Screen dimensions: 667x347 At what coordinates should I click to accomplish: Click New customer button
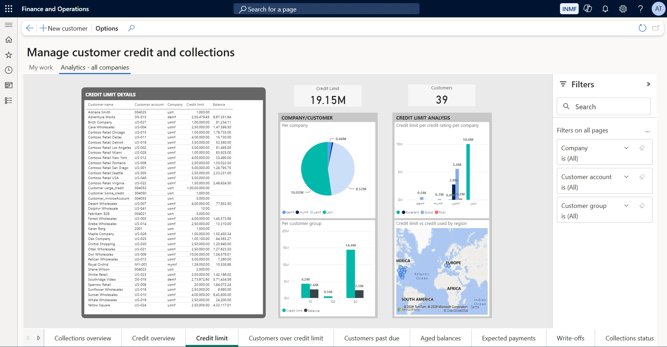point(64,28)
